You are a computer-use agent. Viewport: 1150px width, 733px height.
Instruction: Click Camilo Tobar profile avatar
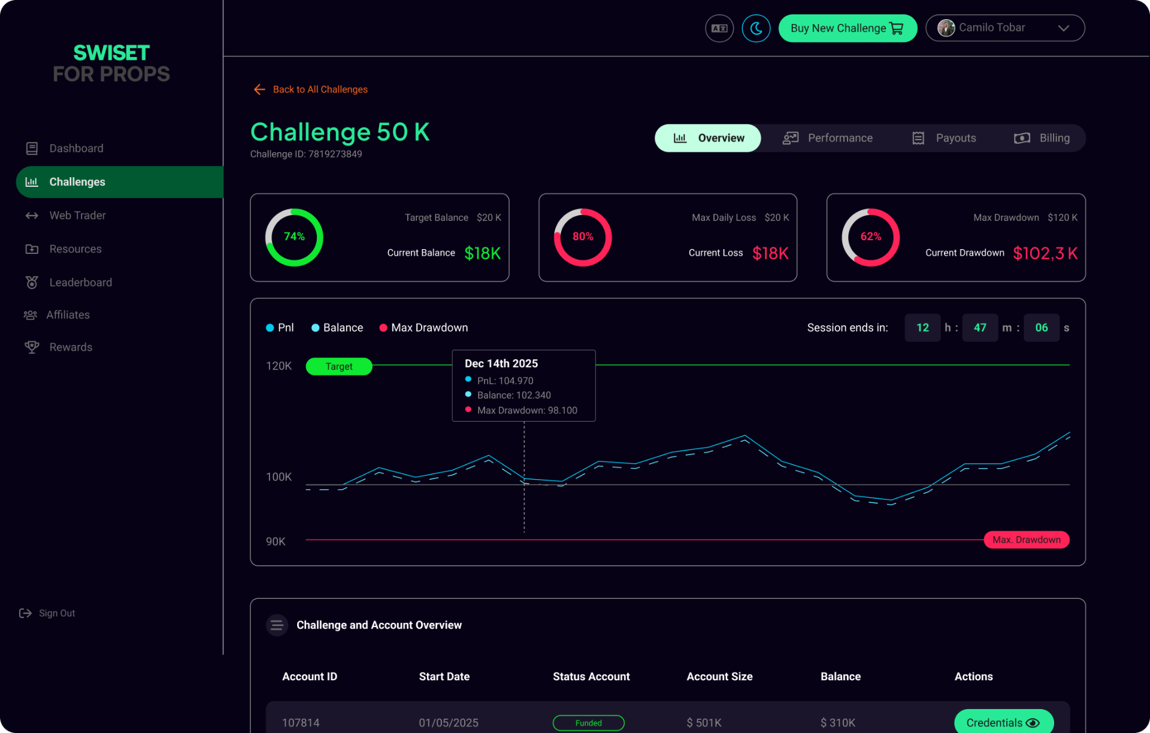(x=946, y=28)
